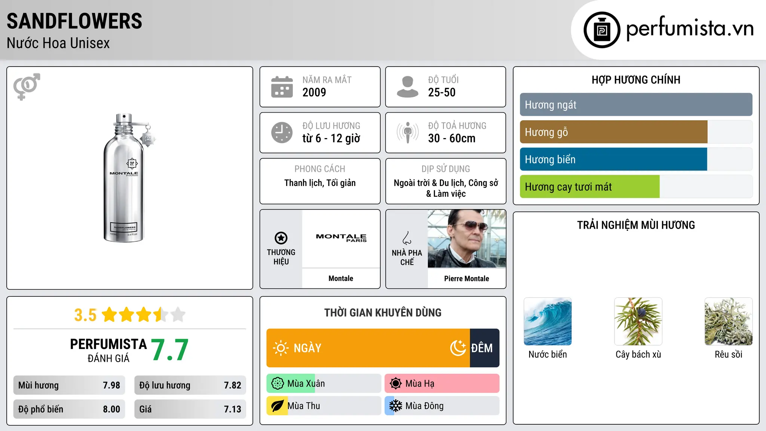This screenshot has height=431, width=766.
Task: Click the Đêm night segment
Action: point(485,348)
